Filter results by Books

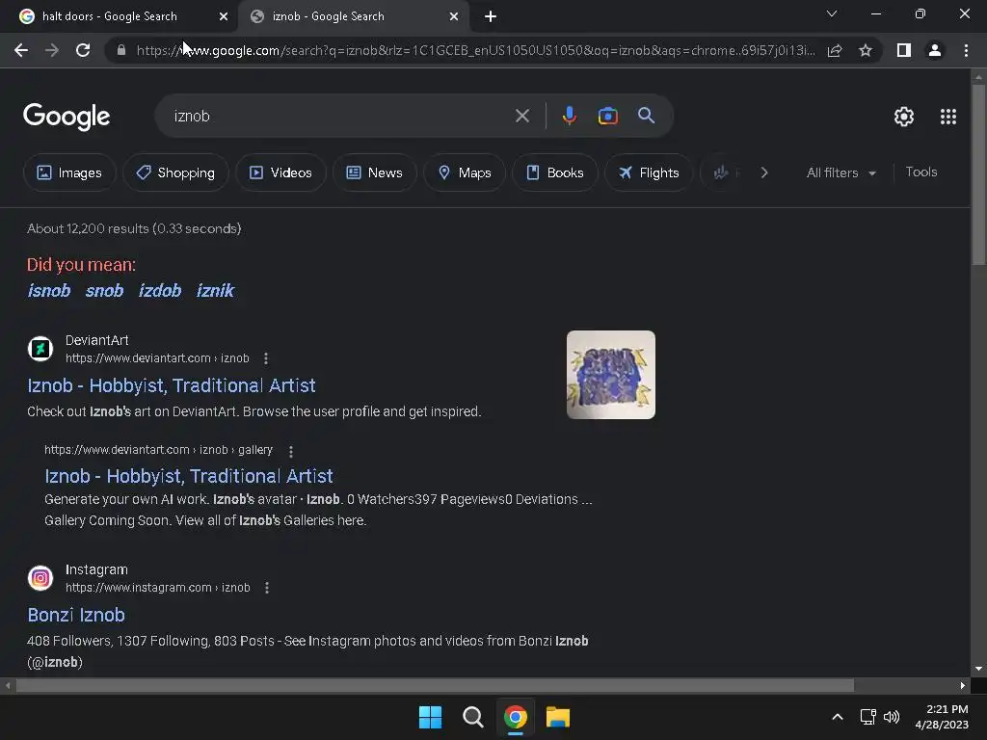point(554,172)
